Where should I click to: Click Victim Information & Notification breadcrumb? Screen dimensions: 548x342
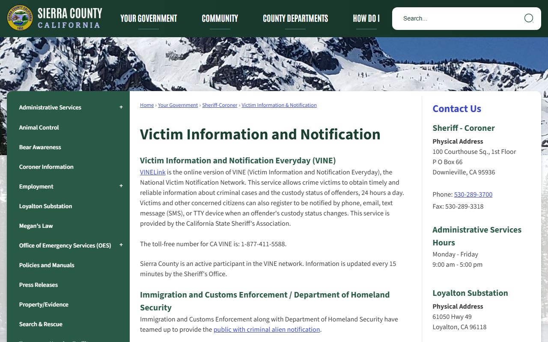tap(279, 105)
